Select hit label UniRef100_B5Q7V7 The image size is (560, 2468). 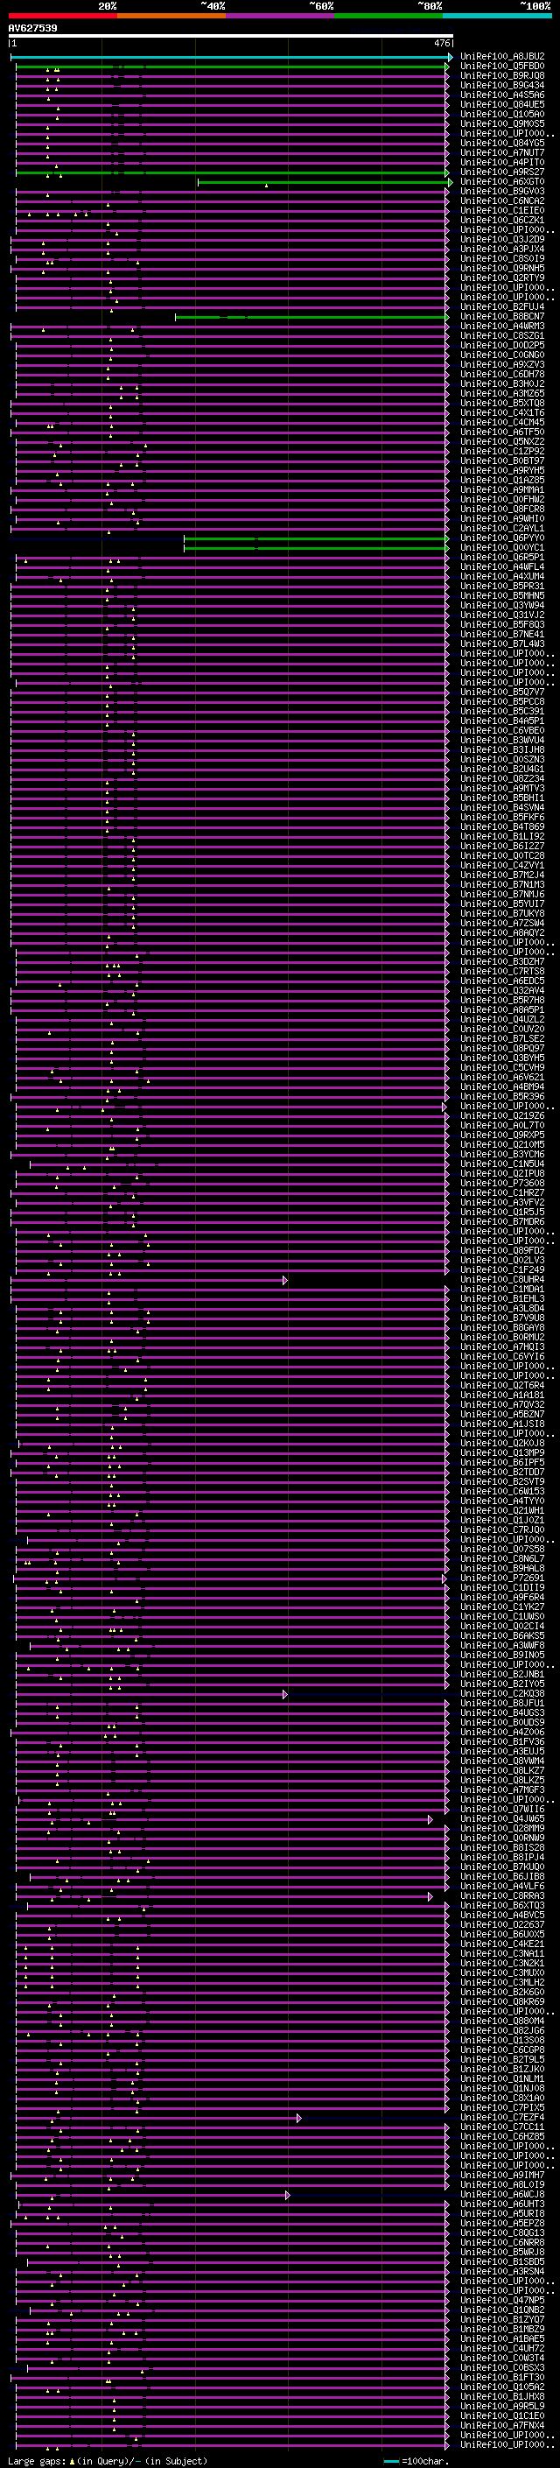coord(501,693)
